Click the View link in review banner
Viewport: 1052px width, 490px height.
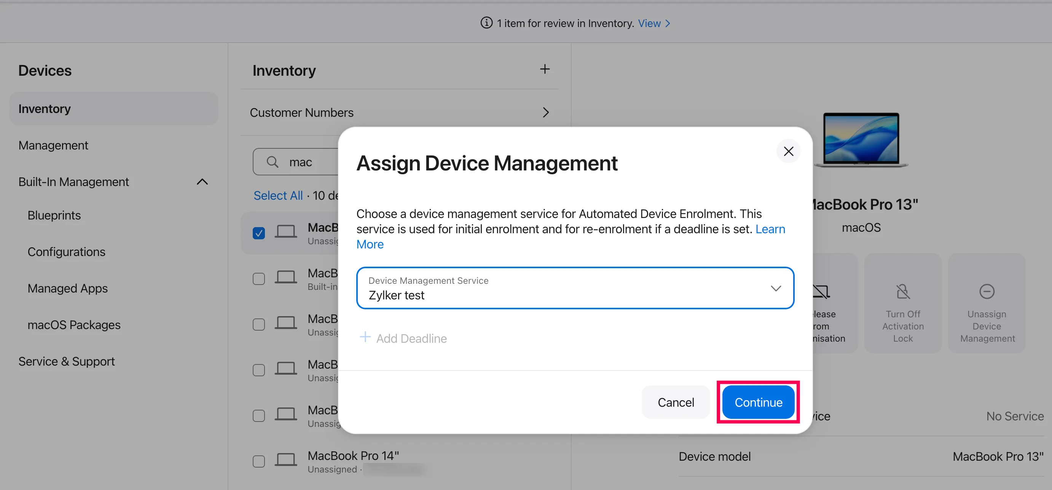[649, 23]
